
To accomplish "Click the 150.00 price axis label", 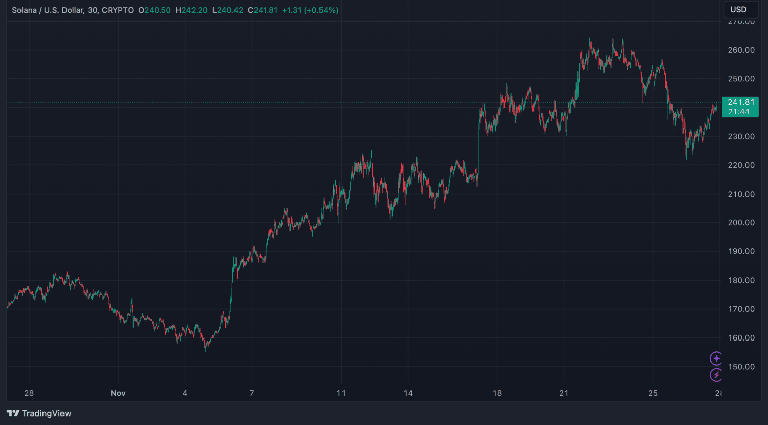I will click(741, 367).
